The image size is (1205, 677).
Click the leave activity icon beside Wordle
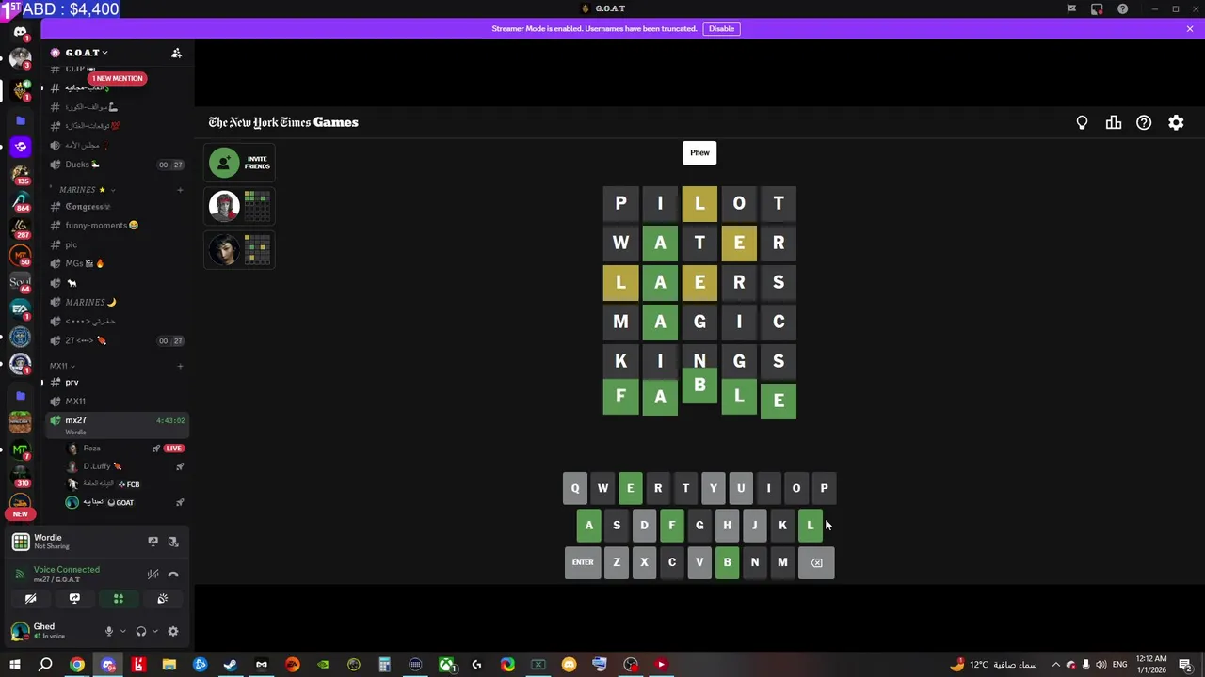coord(173,542)
